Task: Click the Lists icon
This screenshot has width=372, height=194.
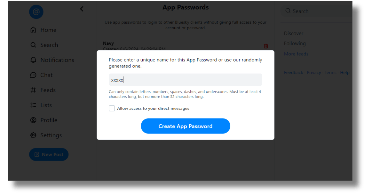Action: (33, 105)
